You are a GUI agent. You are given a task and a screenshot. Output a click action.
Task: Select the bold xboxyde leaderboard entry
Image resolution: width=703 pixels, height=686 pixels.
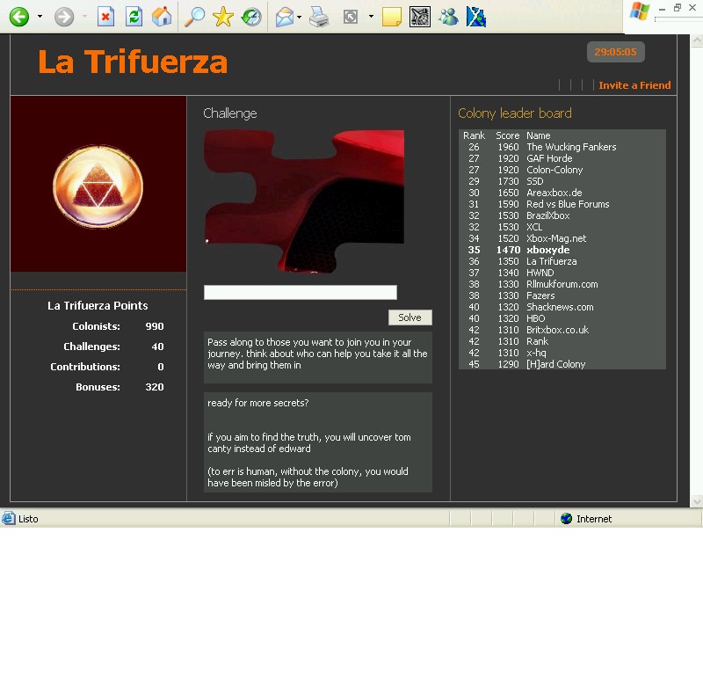pyautogui.click(x=562, y=250)
